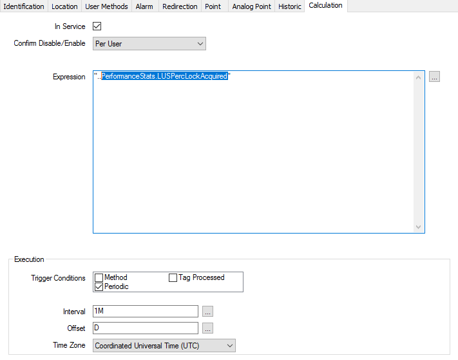Open the Offset ellipsis picker button

(207, 328)
